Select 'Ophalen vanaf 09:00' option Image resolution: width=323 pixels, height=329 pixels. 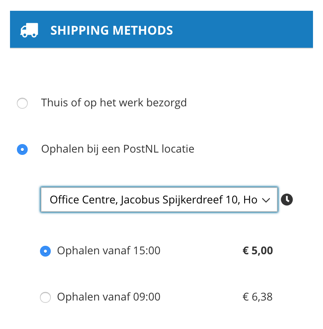click(45, 297)
